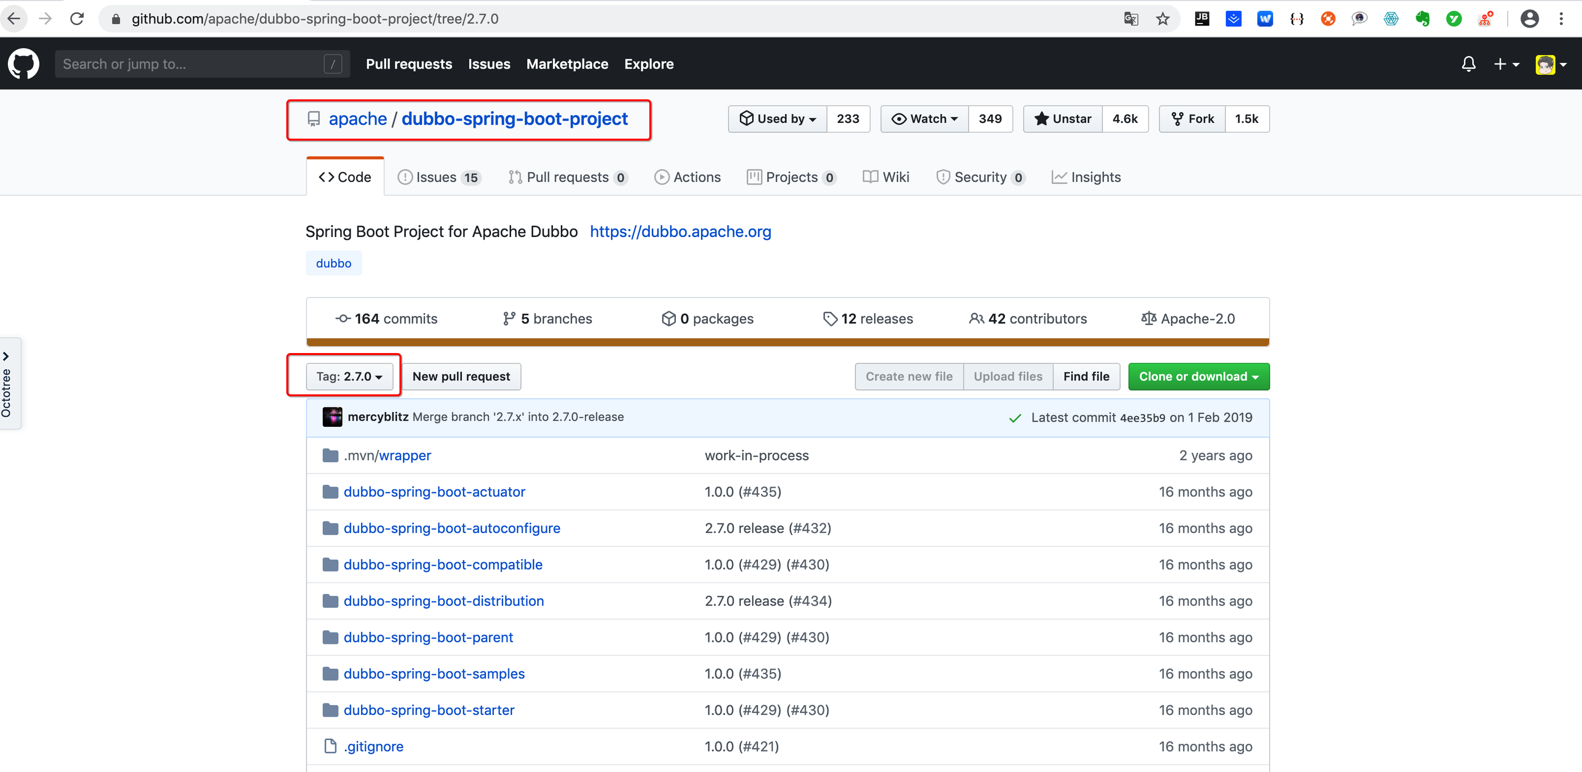The image size is (1582, 772).
Task: Click the Evernote elephant extension icon
Action: click(1422, 19)
